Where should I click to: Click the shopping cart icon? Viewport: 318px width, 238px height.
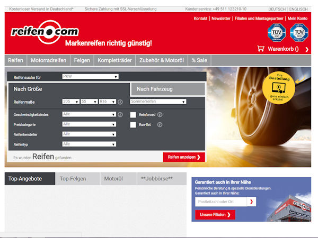261,49
